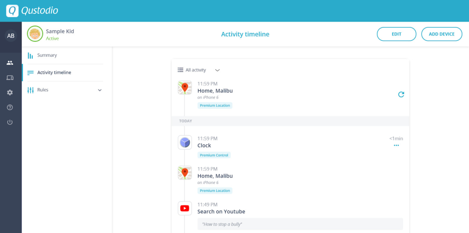469x233 pixels.
Task: Open the settings gear in sidebar
Action: click(10, 92)
